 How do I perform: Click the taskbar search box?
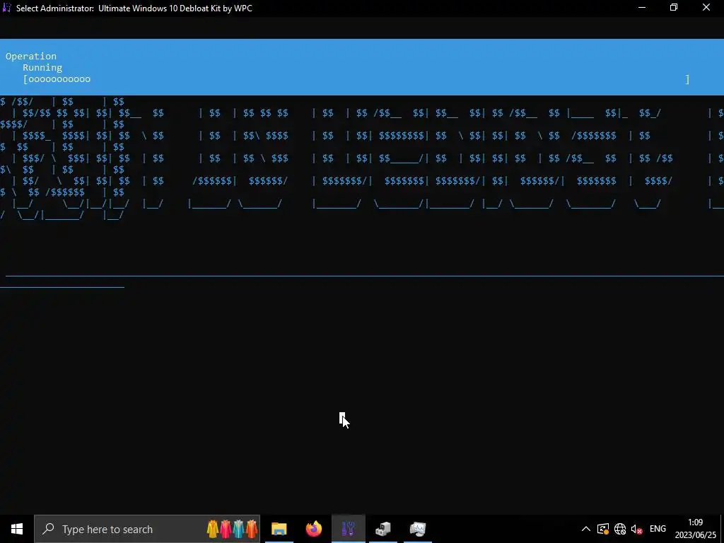click(x=147, y=529)
